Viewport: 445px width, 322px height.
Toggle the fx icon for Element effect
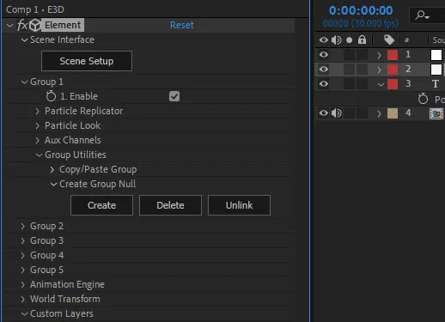point(22,25)
